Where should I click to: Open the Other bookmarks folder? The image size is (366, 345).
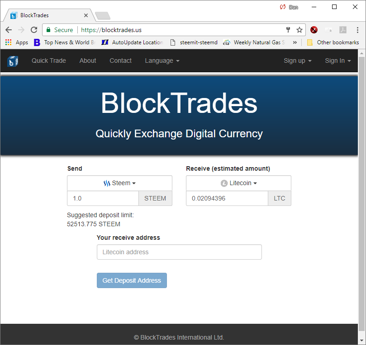333,42
